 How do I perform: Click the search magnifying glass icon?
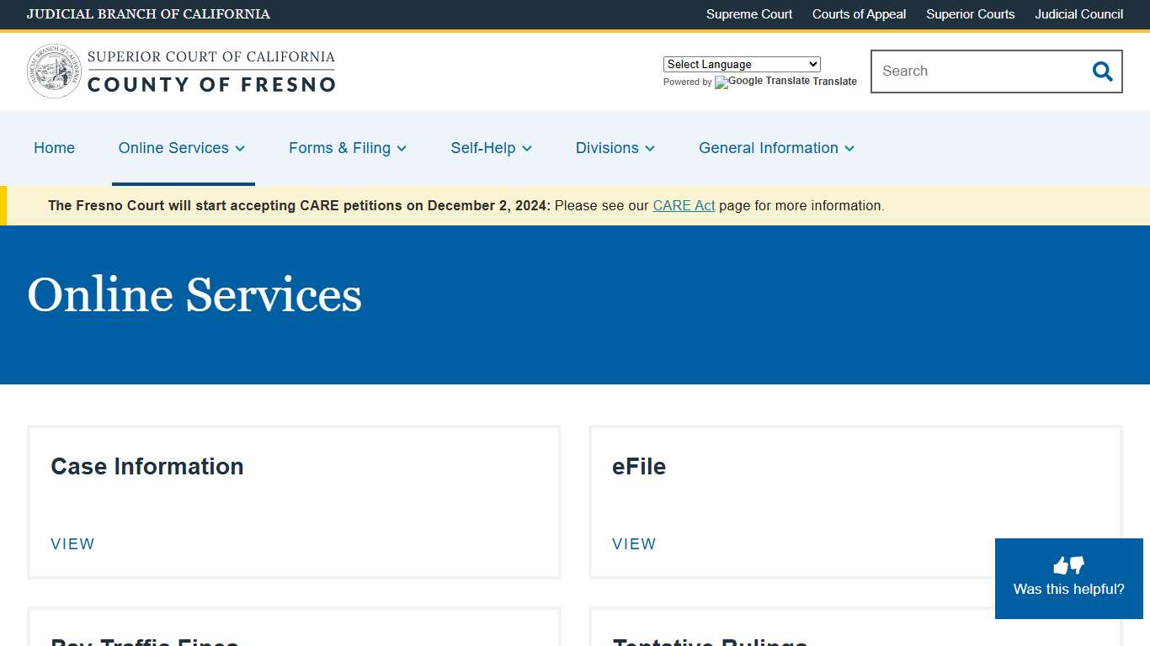pyautogui.click(x=1102, y=71)
